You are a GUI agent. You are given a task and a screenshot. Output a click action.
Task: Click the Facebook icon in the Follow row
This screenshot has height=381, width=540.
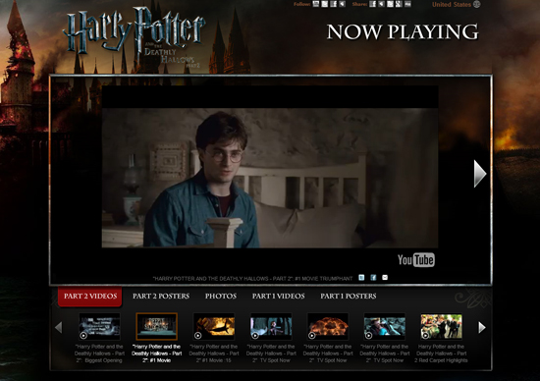(x=334, y=4)
